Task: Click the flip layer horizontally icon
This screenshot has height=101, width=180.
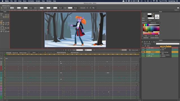Action: pyautogui.click(x=87, y=8)
